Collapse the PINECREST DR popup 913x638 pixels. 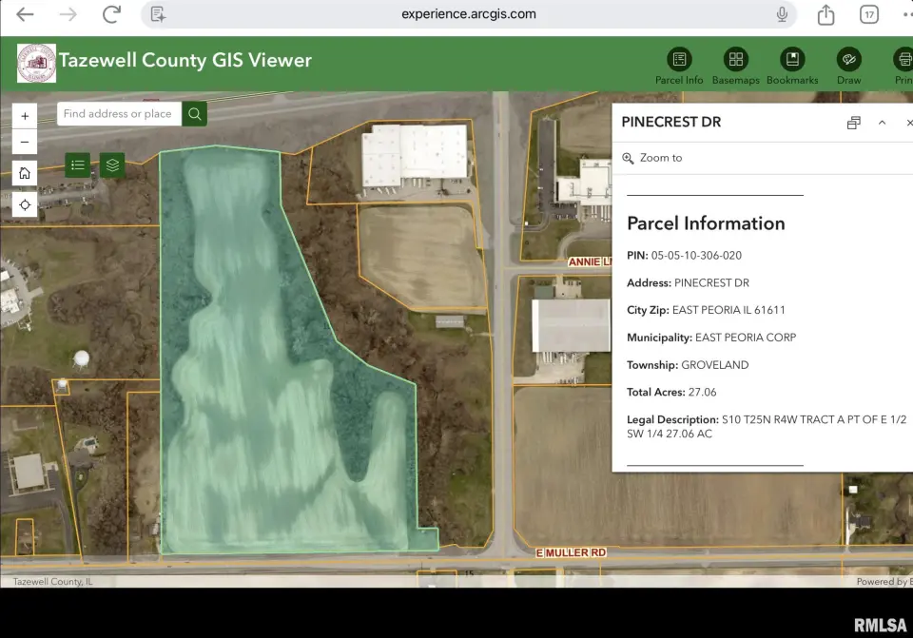pos(882,123)
